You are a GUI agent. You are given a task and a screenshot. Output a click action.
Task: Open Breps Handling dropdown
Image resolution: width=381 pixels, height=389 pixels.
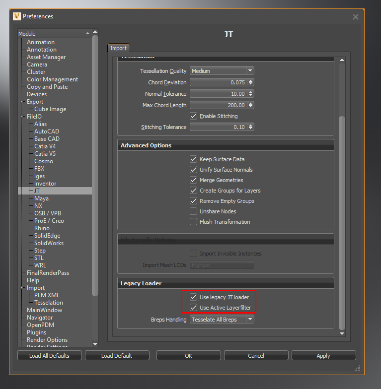tap(222, 320)
